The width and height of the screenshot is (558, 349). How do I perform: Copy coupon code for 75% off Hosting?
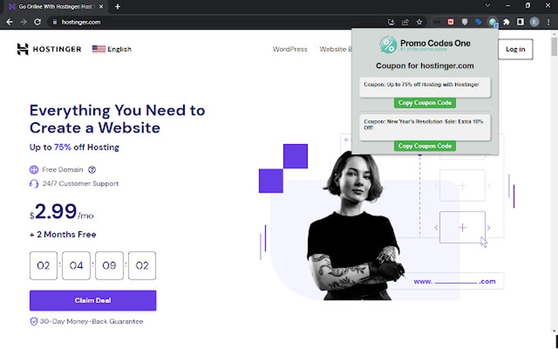point(425,103)
